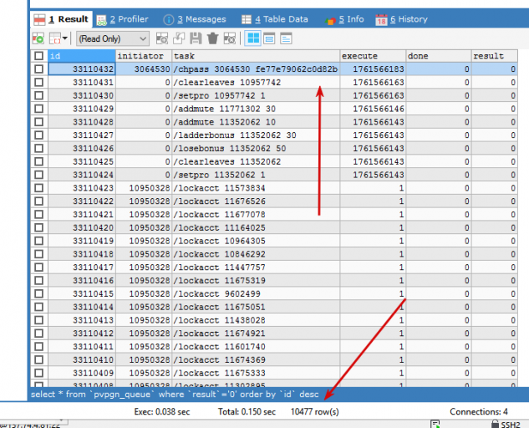Image resolution: width=529 pixels, height=428 pixels.
Task: Click the SSH2 lock icon in status bar
Action: pyautogui.click(x=495, y=424)
